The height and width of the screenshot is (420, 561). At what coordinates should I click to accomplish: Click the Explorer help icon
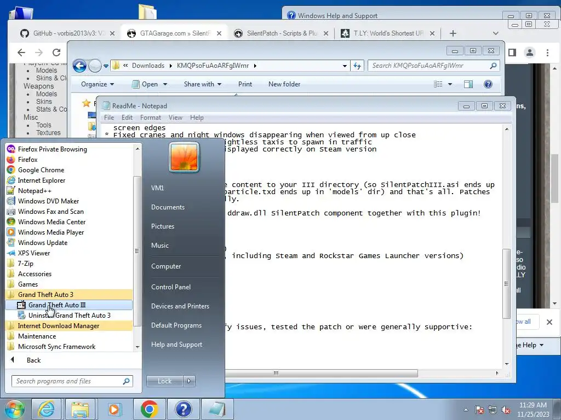[x=488, y=84]
